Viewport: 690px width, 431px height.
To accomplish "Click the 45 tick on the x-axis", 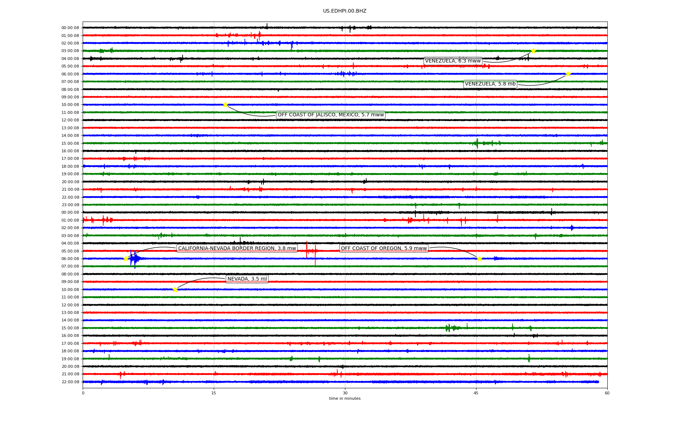I will [x=476, y=393].
